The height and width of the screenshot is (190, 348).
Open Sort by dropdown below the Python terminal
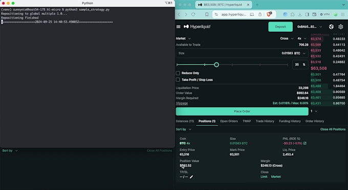10,151
